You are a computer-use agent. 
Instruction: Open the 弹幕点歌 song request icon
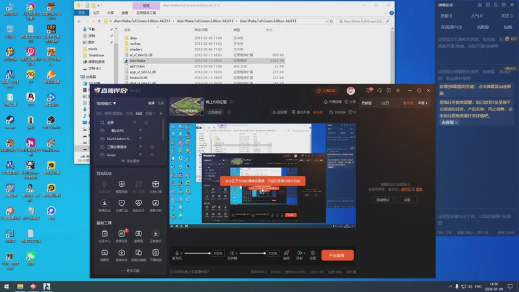tap(156, 203)
